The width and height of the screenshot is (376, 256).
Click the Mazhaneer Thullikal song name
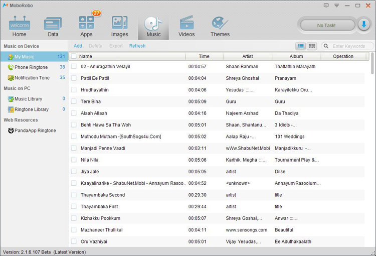pyautogui.click(x=102, y=230)
